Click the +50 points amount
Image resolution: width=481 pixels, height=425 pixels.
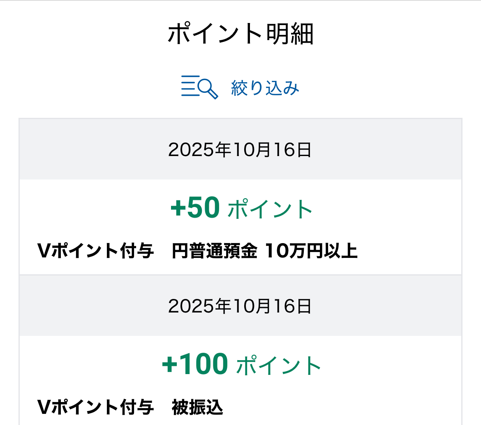click(195, 208)
